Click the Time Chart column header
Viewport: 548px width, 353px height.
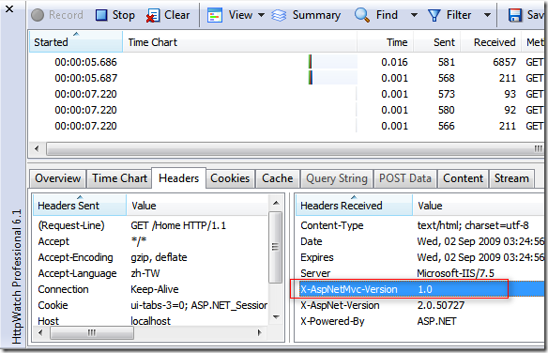pyautogui.click(x=239, y=42)
